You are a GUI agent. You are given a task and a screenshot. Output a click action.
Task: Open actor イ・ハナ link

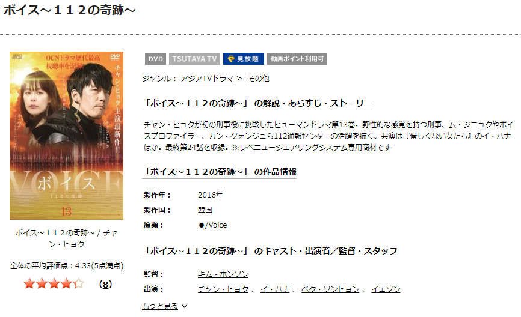pyautogui.click(x=275, y=289)
